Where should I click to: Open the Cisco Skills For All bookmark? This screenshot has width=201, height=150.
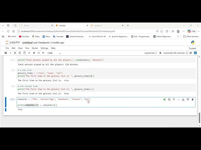pyautogui.click(x=97, y=37)
